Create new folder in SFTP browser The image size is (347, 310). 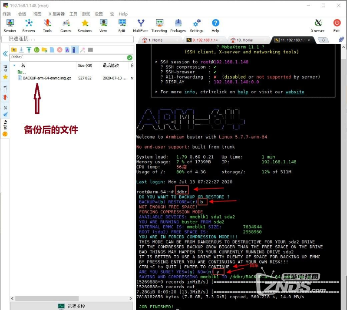click(44, 50)
